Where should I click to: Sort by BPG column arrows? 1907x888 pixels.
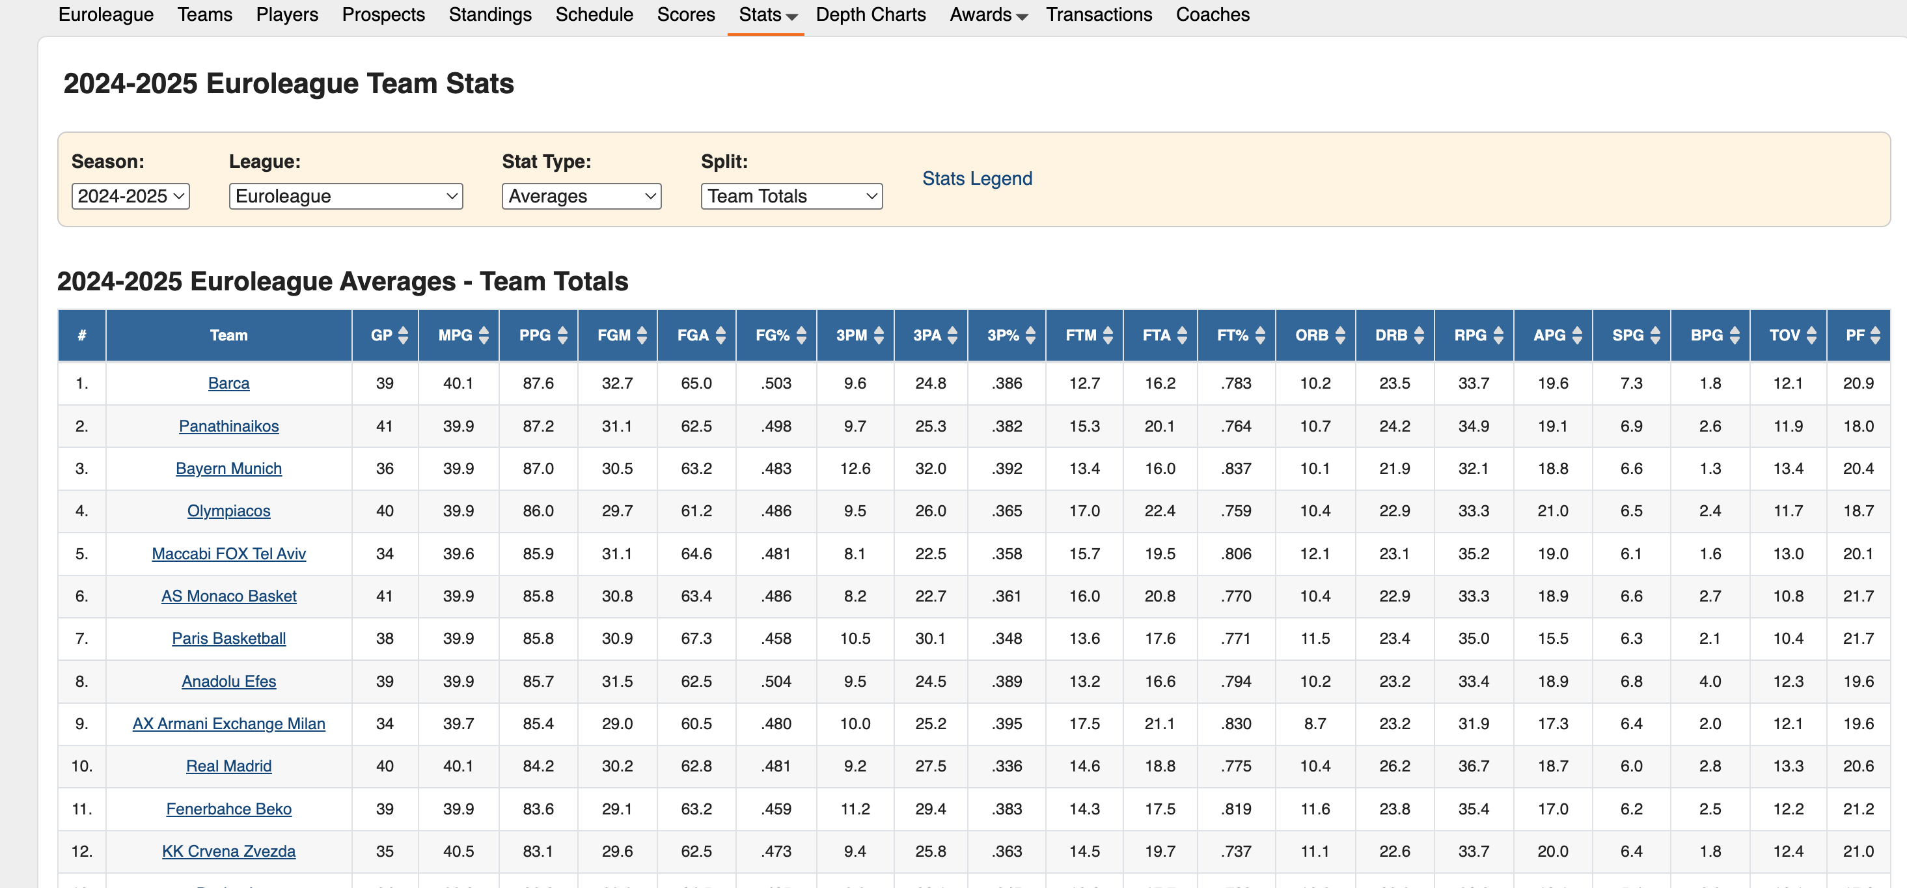(x=1735, y=335)
